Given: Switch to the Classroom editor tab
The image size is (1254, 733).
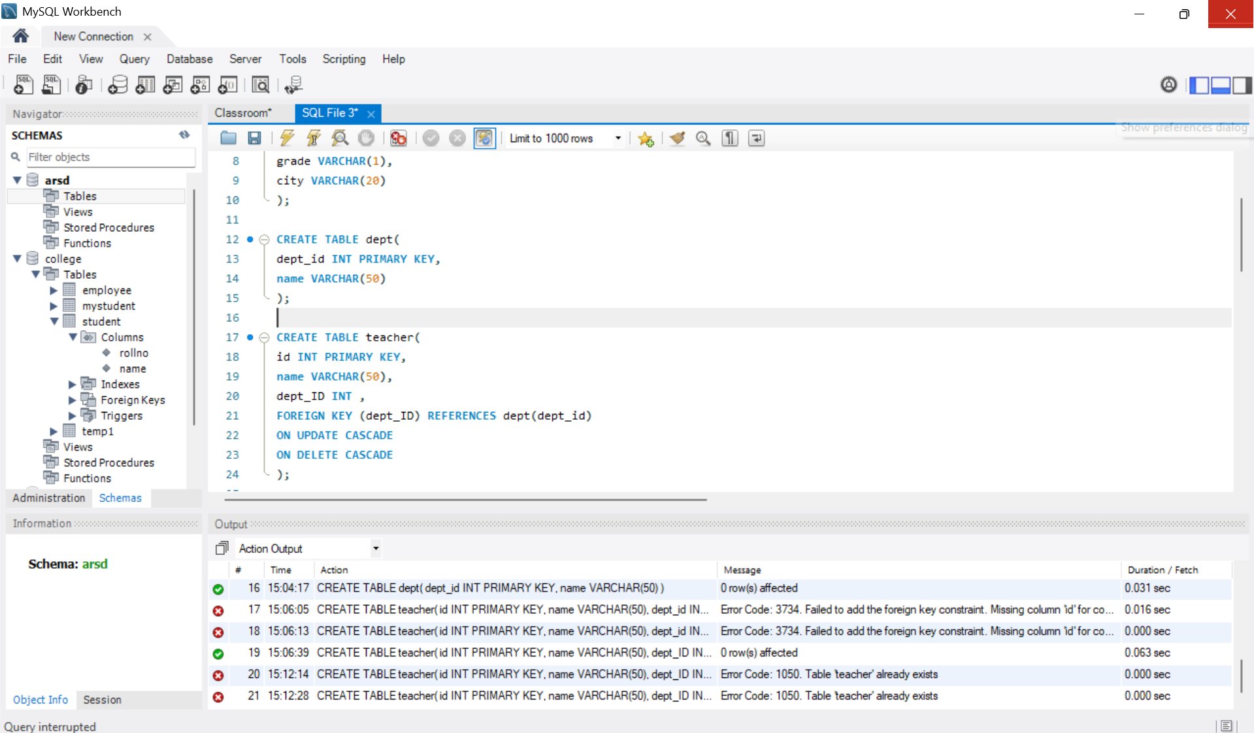Looking at the screenshot, I should [242, 113].
